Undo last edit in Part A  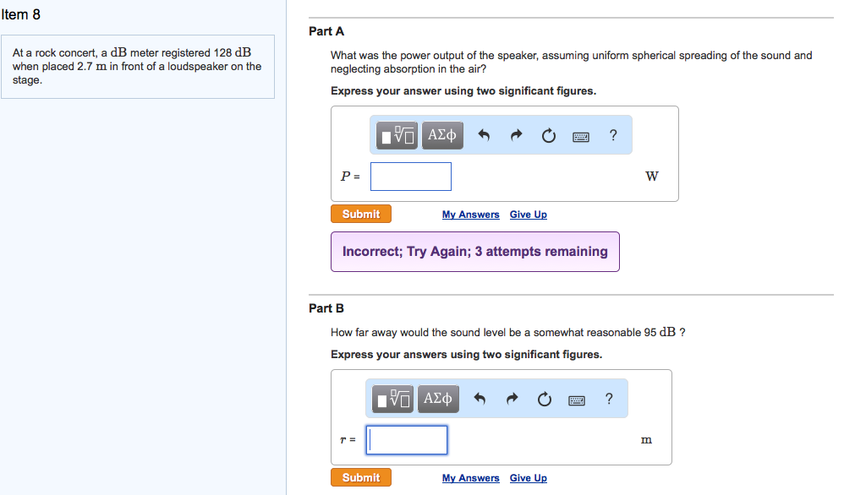point(484,135)
